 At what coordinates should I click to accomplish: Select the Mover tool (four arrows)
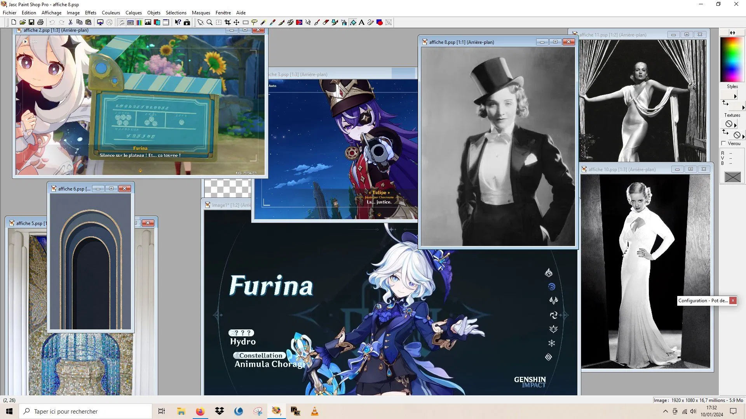236,23
